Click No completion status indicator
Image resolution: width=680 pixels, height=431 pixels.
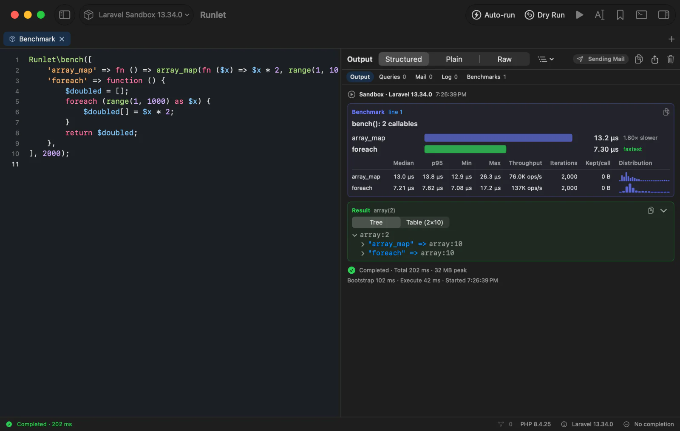pyautogui.click(x=649, y=424)
